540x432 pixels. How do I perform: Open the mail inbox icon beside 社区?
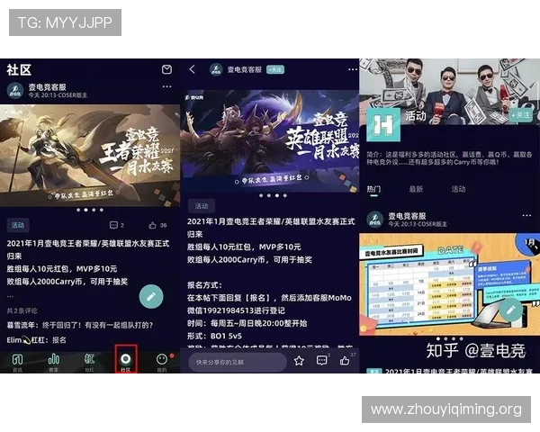click(166, 69)
